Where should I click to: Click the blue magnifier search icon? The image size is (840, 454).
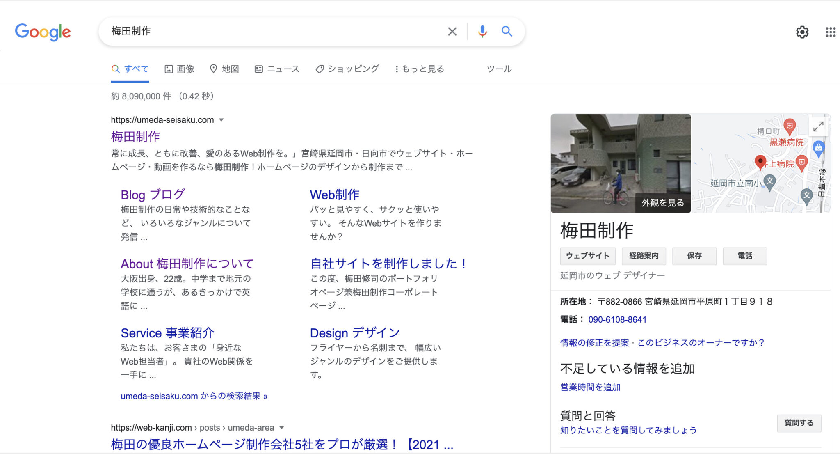tap(507, 32)
